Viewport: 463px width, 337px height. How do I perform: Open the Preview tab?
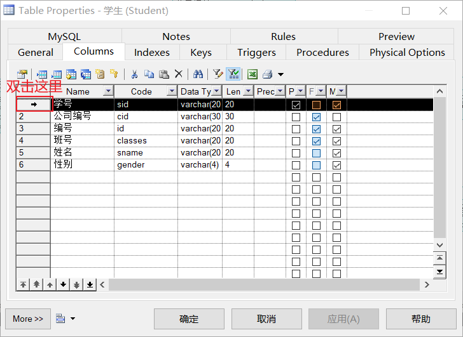pyautogui.click(x=396, y=36)
